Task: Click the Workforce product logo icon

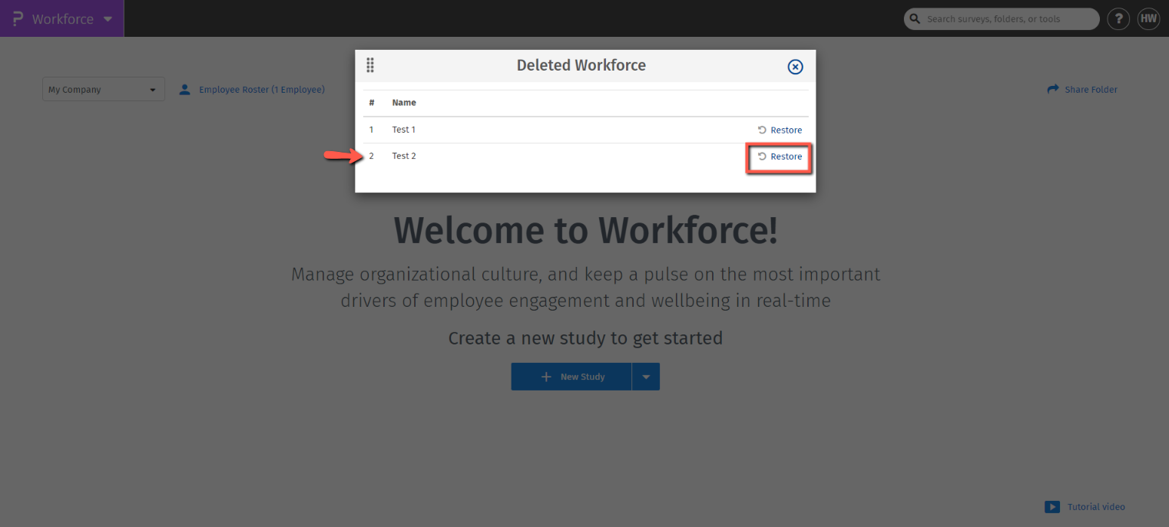Action: click(x=18, y=18)
